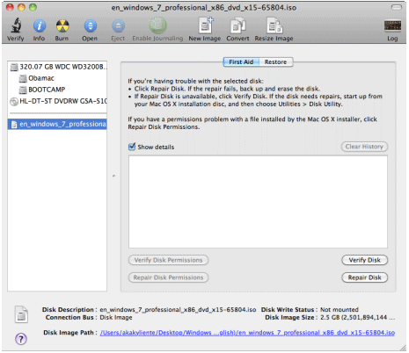409x353 pixels.
Task: Select the en_windows_7_professional disk image in sidebar
Action: (x=57, y=124)
